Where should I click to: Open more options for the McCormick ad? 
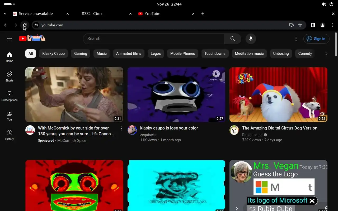(121, 128)
